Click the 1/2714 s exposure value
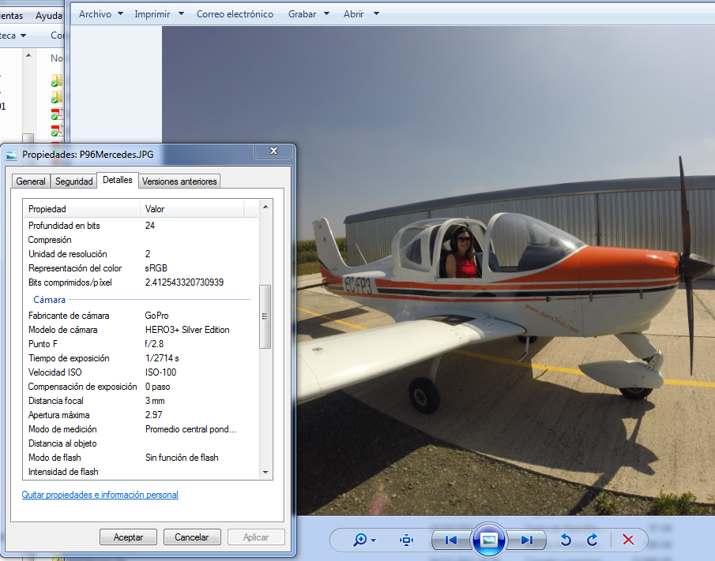This screenshot has height=561, width=715. [x=162, y=358]
